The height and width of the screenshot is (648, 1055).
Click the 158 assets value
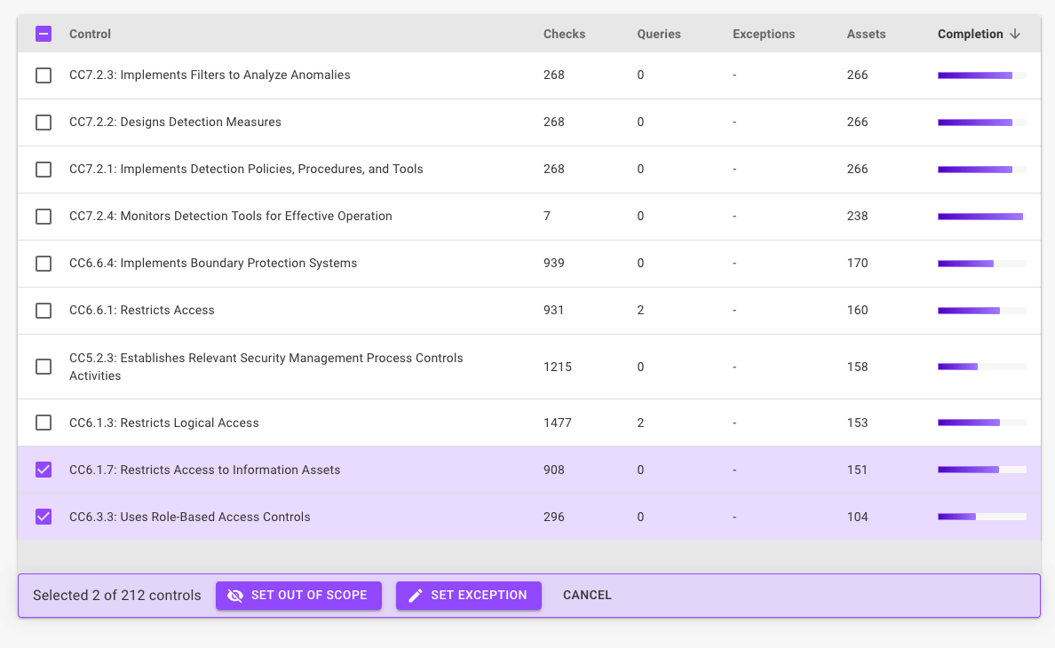(857, 367)
